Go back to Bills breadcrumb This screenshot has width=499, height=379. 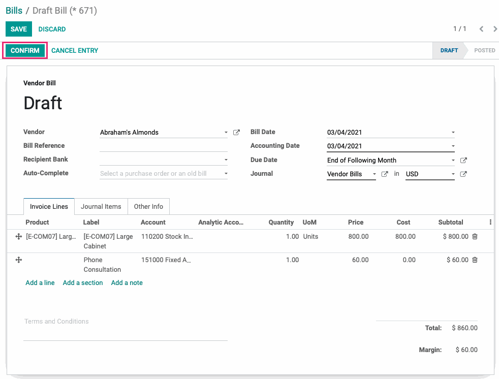click(x=14, y=11)
